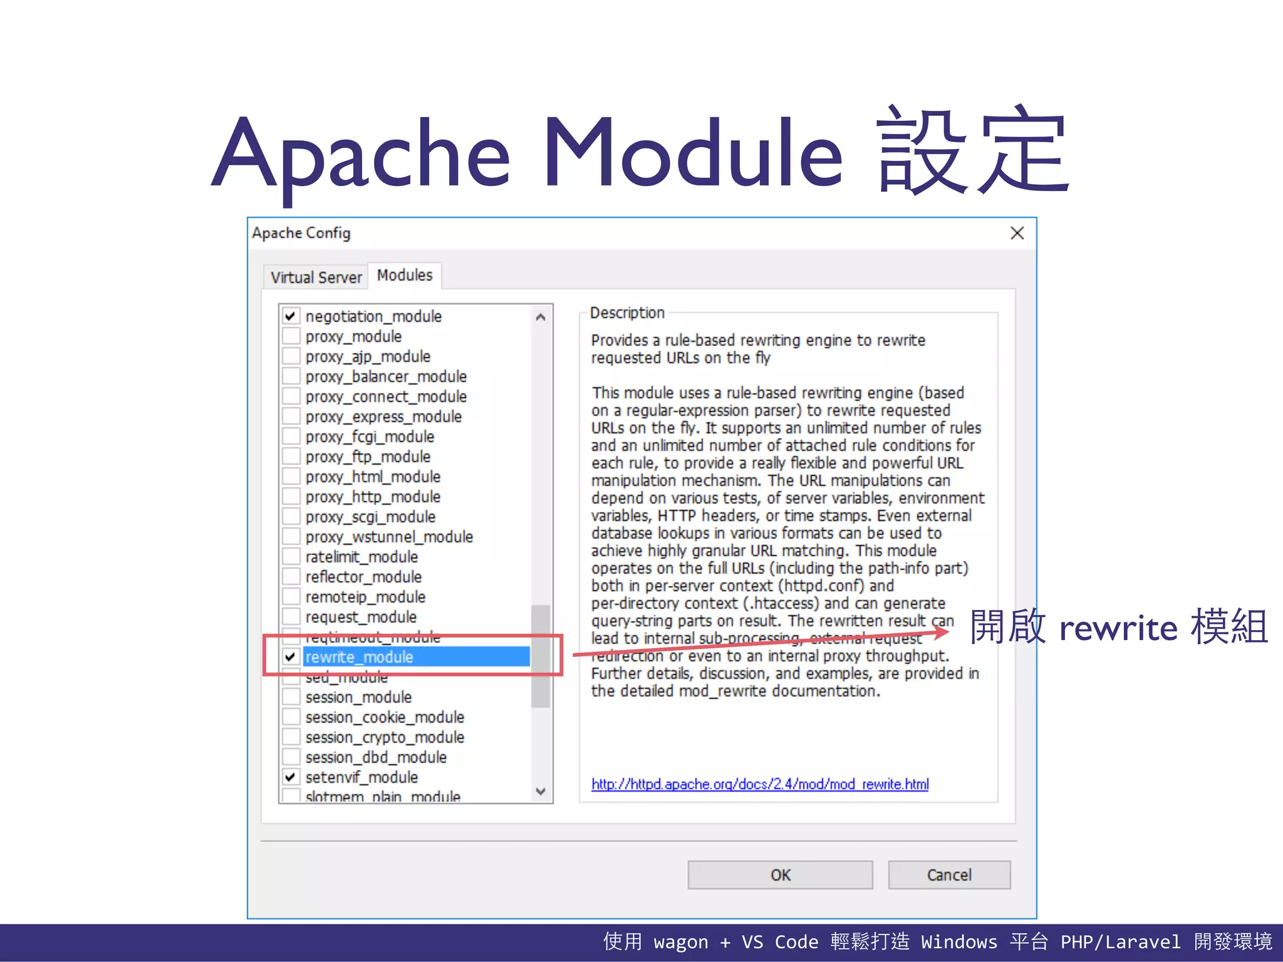Click the module list scroll up arrow
This screenshot has width=1283, height=962.
tap(541, 317)
